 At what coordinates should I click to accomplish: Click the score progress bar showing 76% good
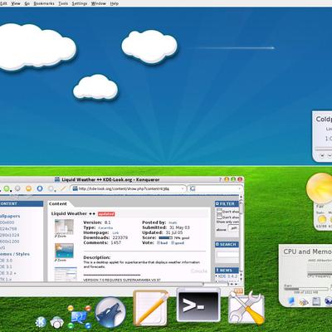click(x=165, y=237)
